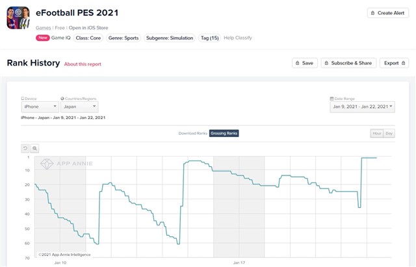Click the lock icon on Create Alert

tap(372, 13)
